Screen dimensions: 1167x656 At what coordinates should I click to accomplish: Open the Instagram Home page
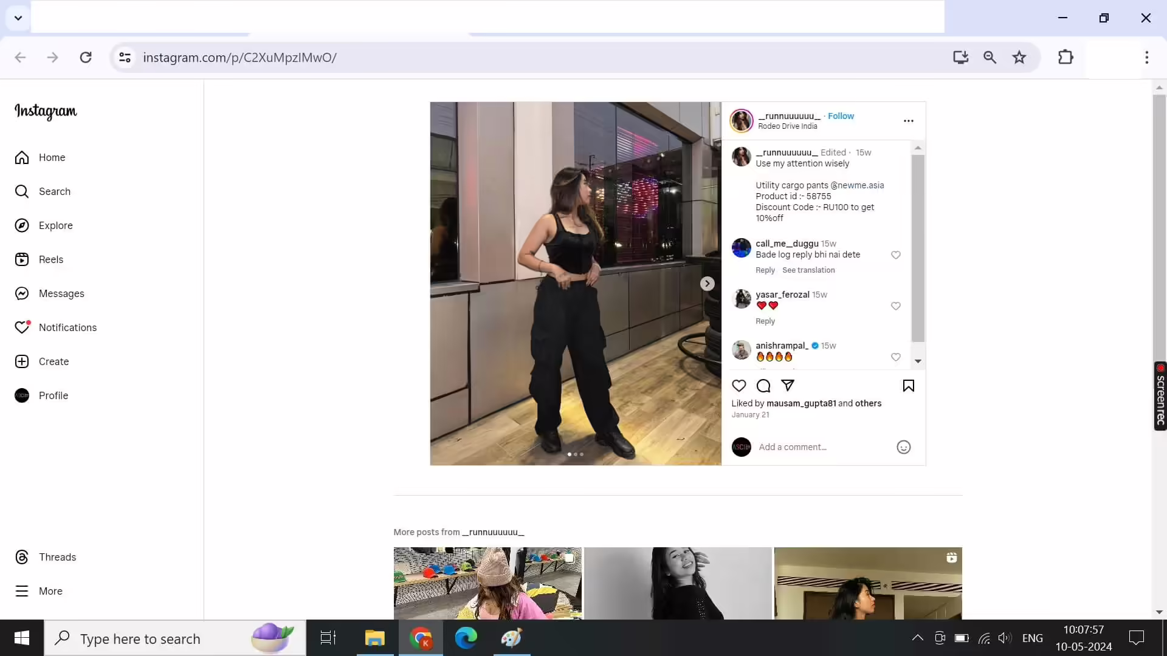click(40, 157)
